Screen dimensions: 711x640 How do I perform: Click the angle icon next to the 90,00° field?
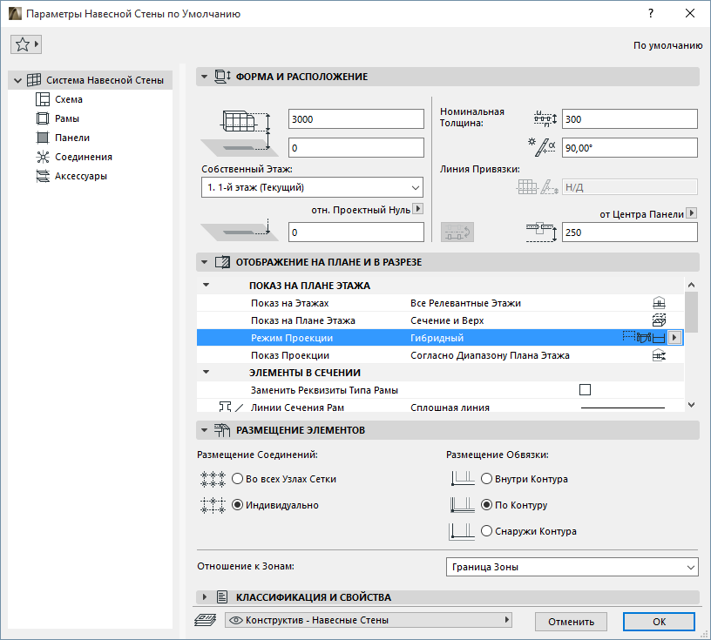(x=542, y=147)
